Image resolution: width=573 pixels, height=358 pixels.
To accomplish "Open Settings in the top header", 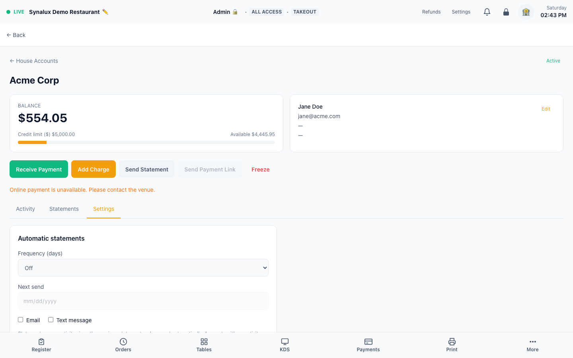I will [461, 12].
